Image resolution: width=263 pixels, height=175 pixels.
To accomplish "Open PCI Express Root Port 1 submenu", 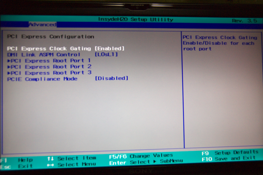I will point(49,61).
